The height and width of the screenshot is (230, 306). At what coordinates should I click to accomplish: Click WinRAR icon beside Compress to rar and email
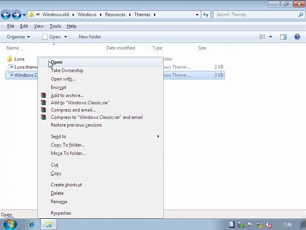click(x=43, y=117)
